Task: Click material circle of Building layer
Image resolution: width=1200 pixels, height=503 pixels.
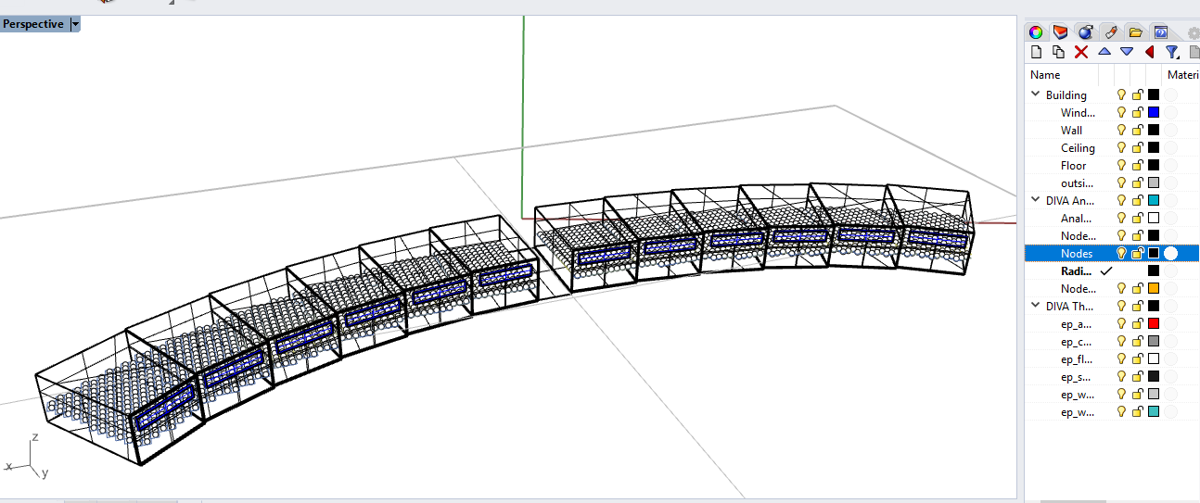Action: point(1171,94)
